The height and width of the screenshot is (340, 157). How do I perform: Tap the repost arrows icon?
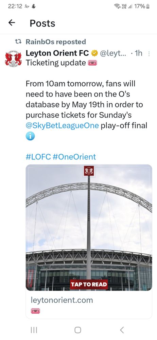pyautogui.click(x=19, y=41)
